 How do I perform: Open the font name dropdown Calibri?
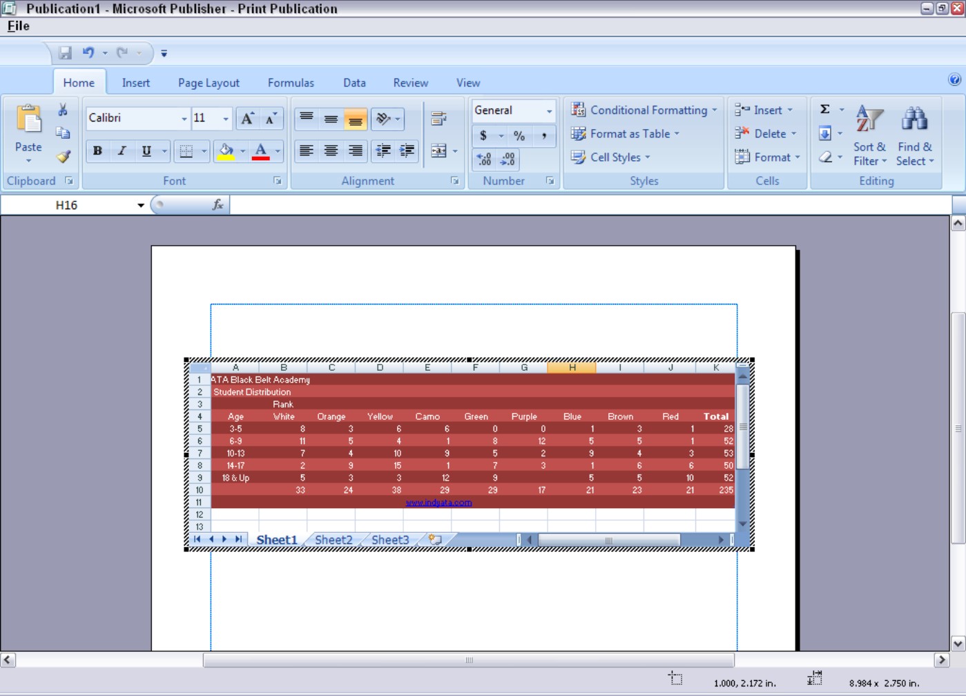point(184,119)
